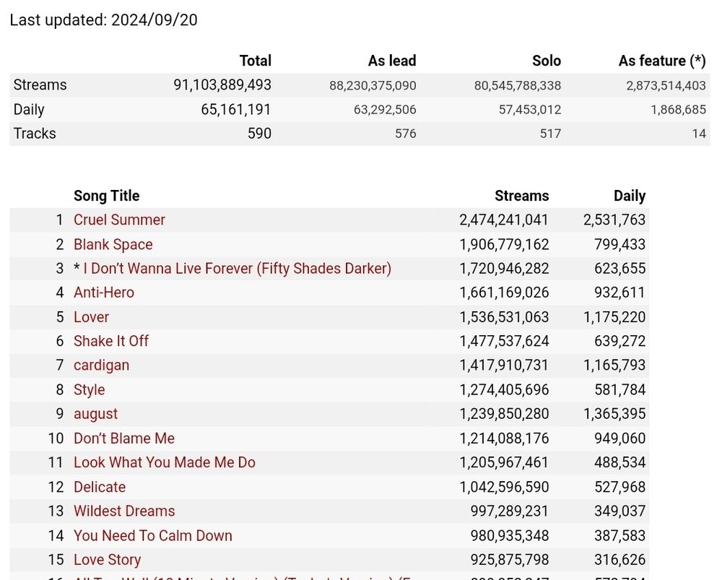The image size is (722, 580).
Task: Open the Lover track link
Action: pos(91,317)
